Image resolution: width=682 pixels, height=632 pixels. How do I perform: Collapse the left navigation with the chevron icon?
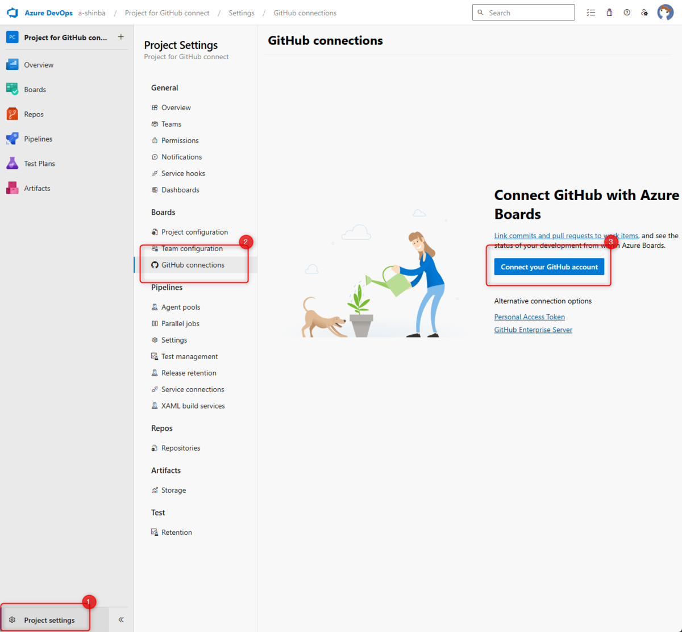pyautogui.click(x=121, y=619)
